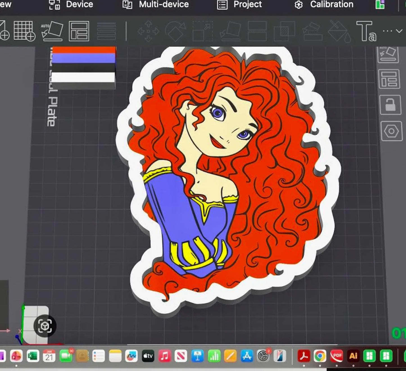Open Excel from the Dock
The height and width of the screenshot is (371, 406).
click(x=33, y=356)
